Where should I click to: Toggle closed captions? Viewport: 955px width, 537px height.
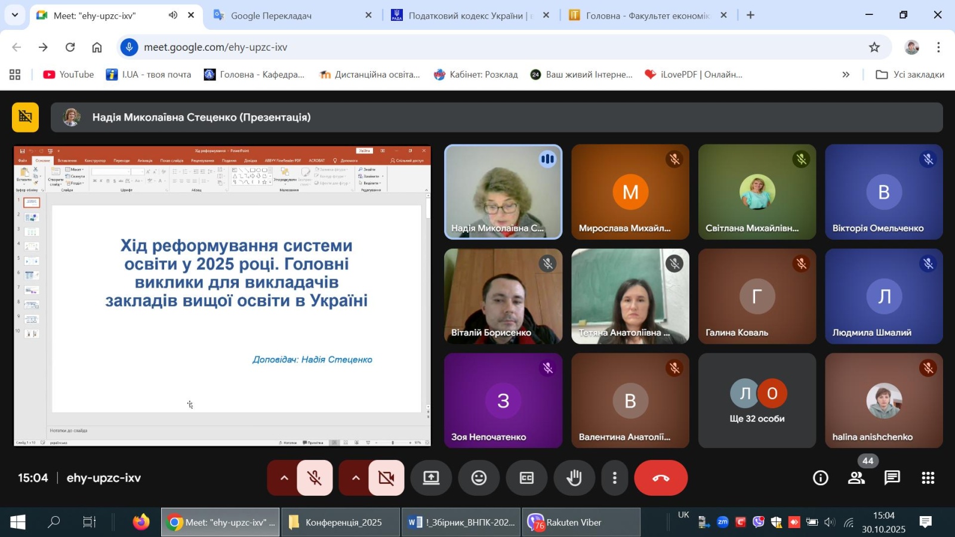pos(526,478)
